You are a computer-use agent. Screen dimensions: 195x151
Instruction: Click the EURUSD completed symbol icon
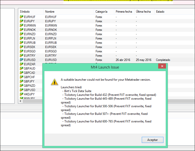pyautogui.click(x=21, y=60)
